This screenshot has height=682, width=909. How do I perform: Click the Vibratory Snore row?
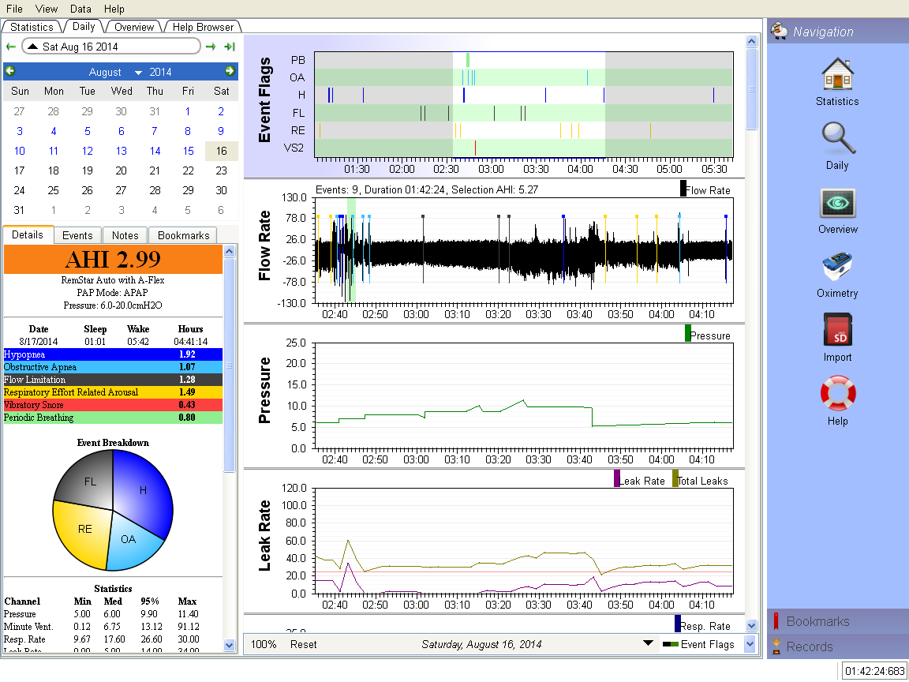pyautogui.click(x=113, y=405)
